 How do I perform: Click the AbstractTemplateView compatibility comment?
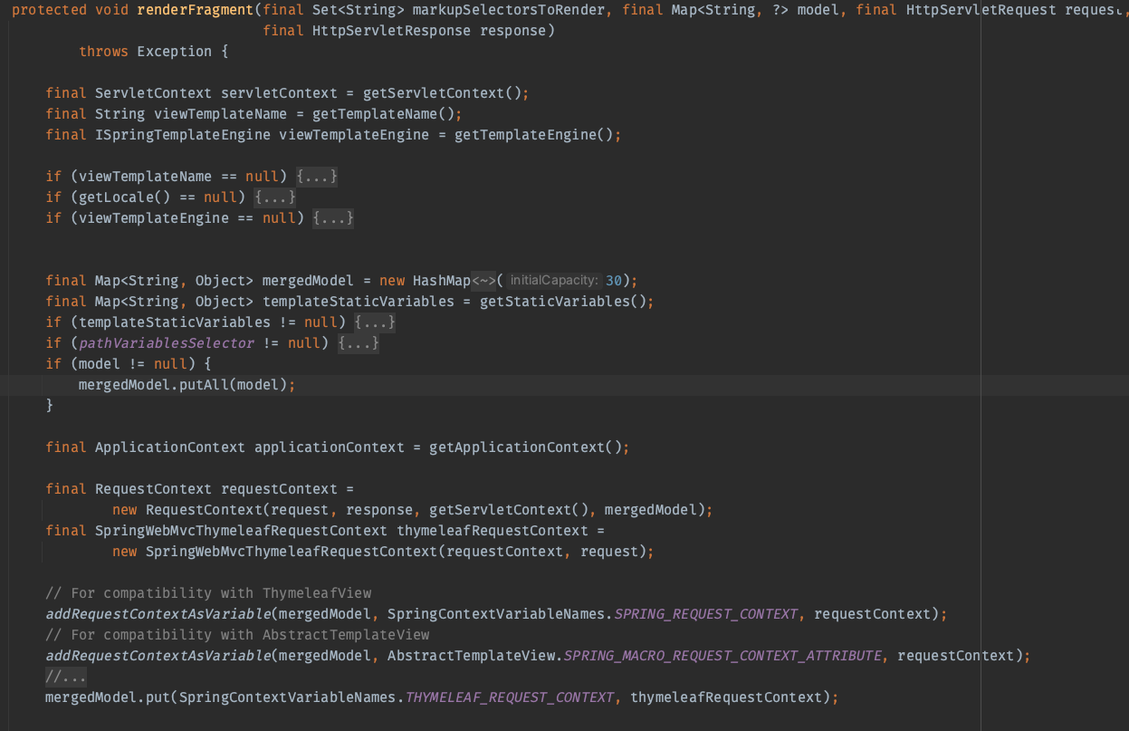[237, 635]
